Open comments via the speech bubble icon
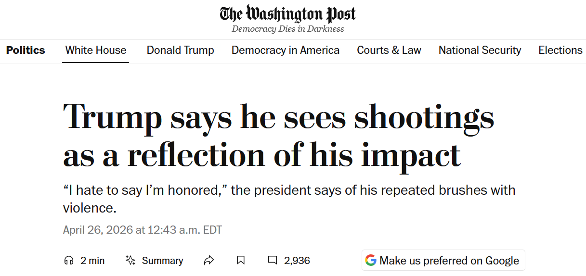 pyautogui.click(x=273, y=261)
